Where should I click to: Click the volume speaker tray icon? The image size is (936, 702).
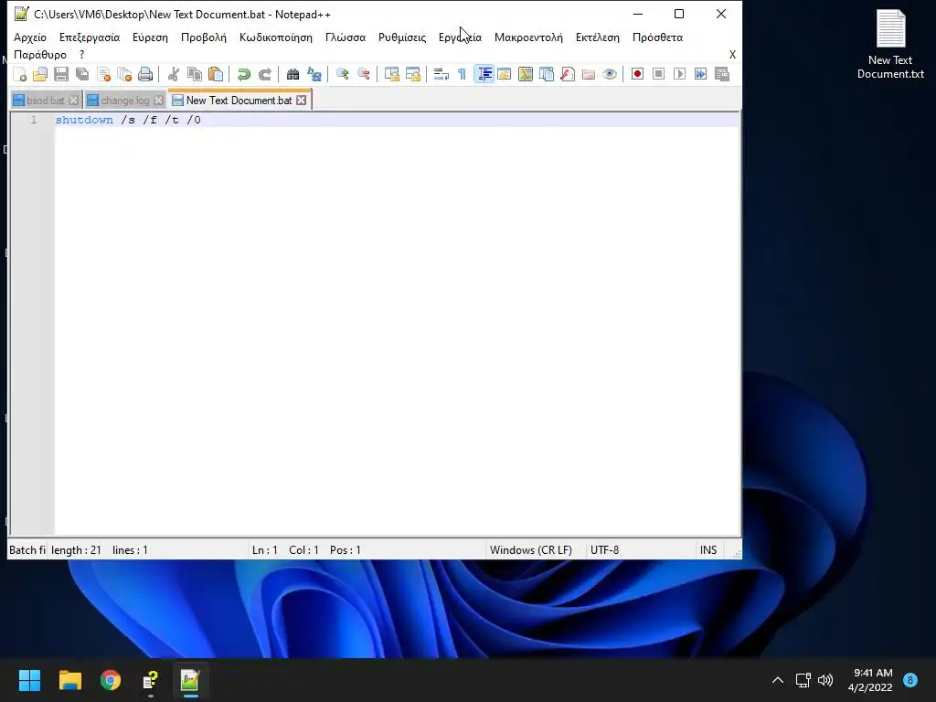tap(825, 680)
